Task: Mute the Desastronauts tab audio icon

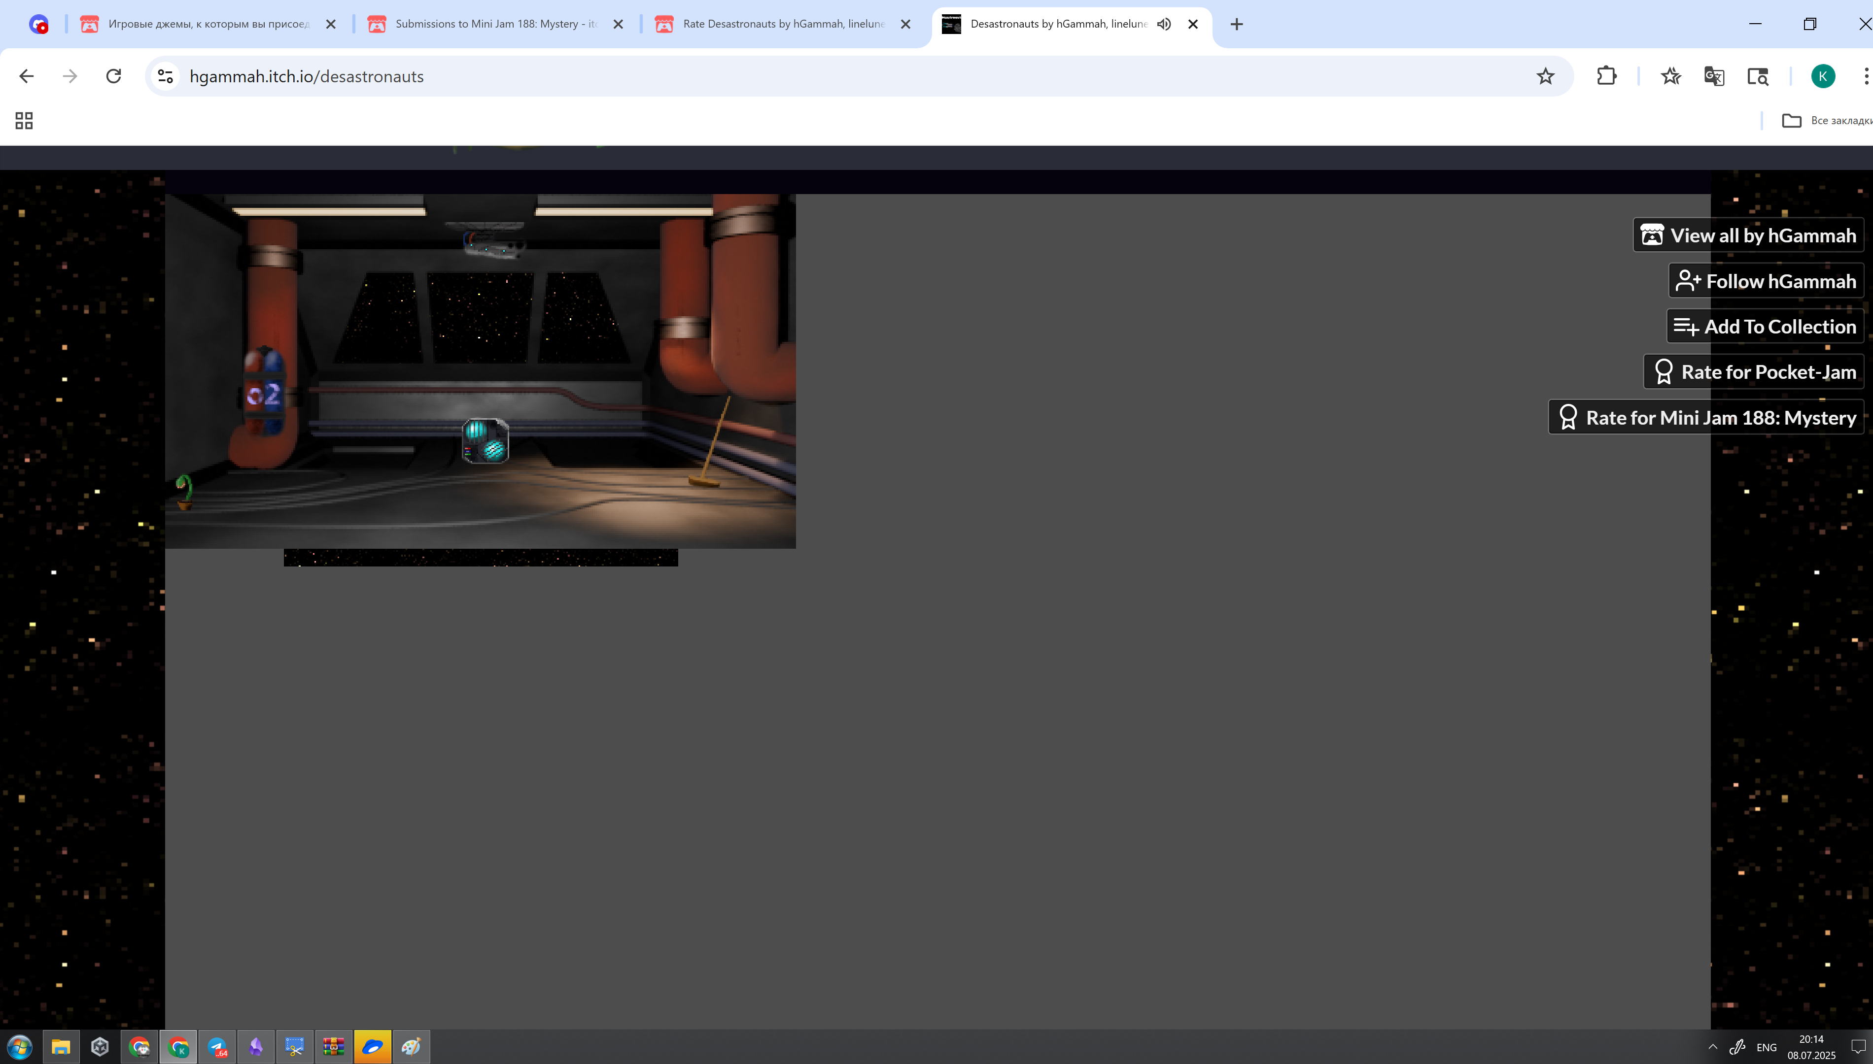Action: tap(1164, 24)
